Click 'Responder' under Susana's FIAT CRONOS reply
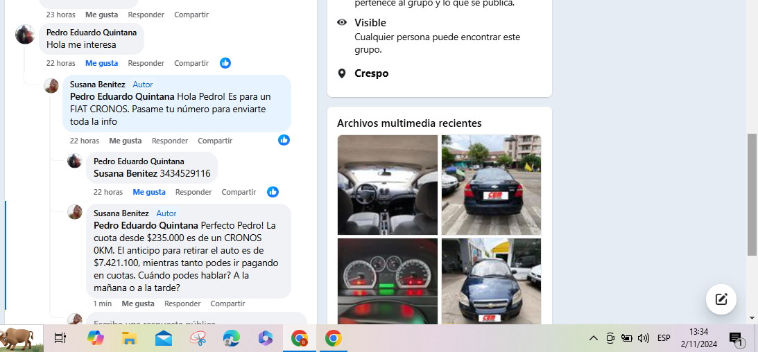Screen dimensions: 758x352 tap(170, 141)
